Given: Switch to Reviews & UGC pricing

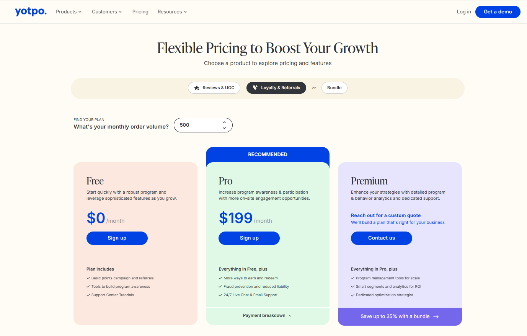Looking at the screenshot, I should tap(214, 88).
